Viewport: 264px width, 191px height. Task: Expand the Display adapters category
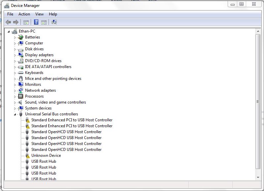click(x=15, y=55)
